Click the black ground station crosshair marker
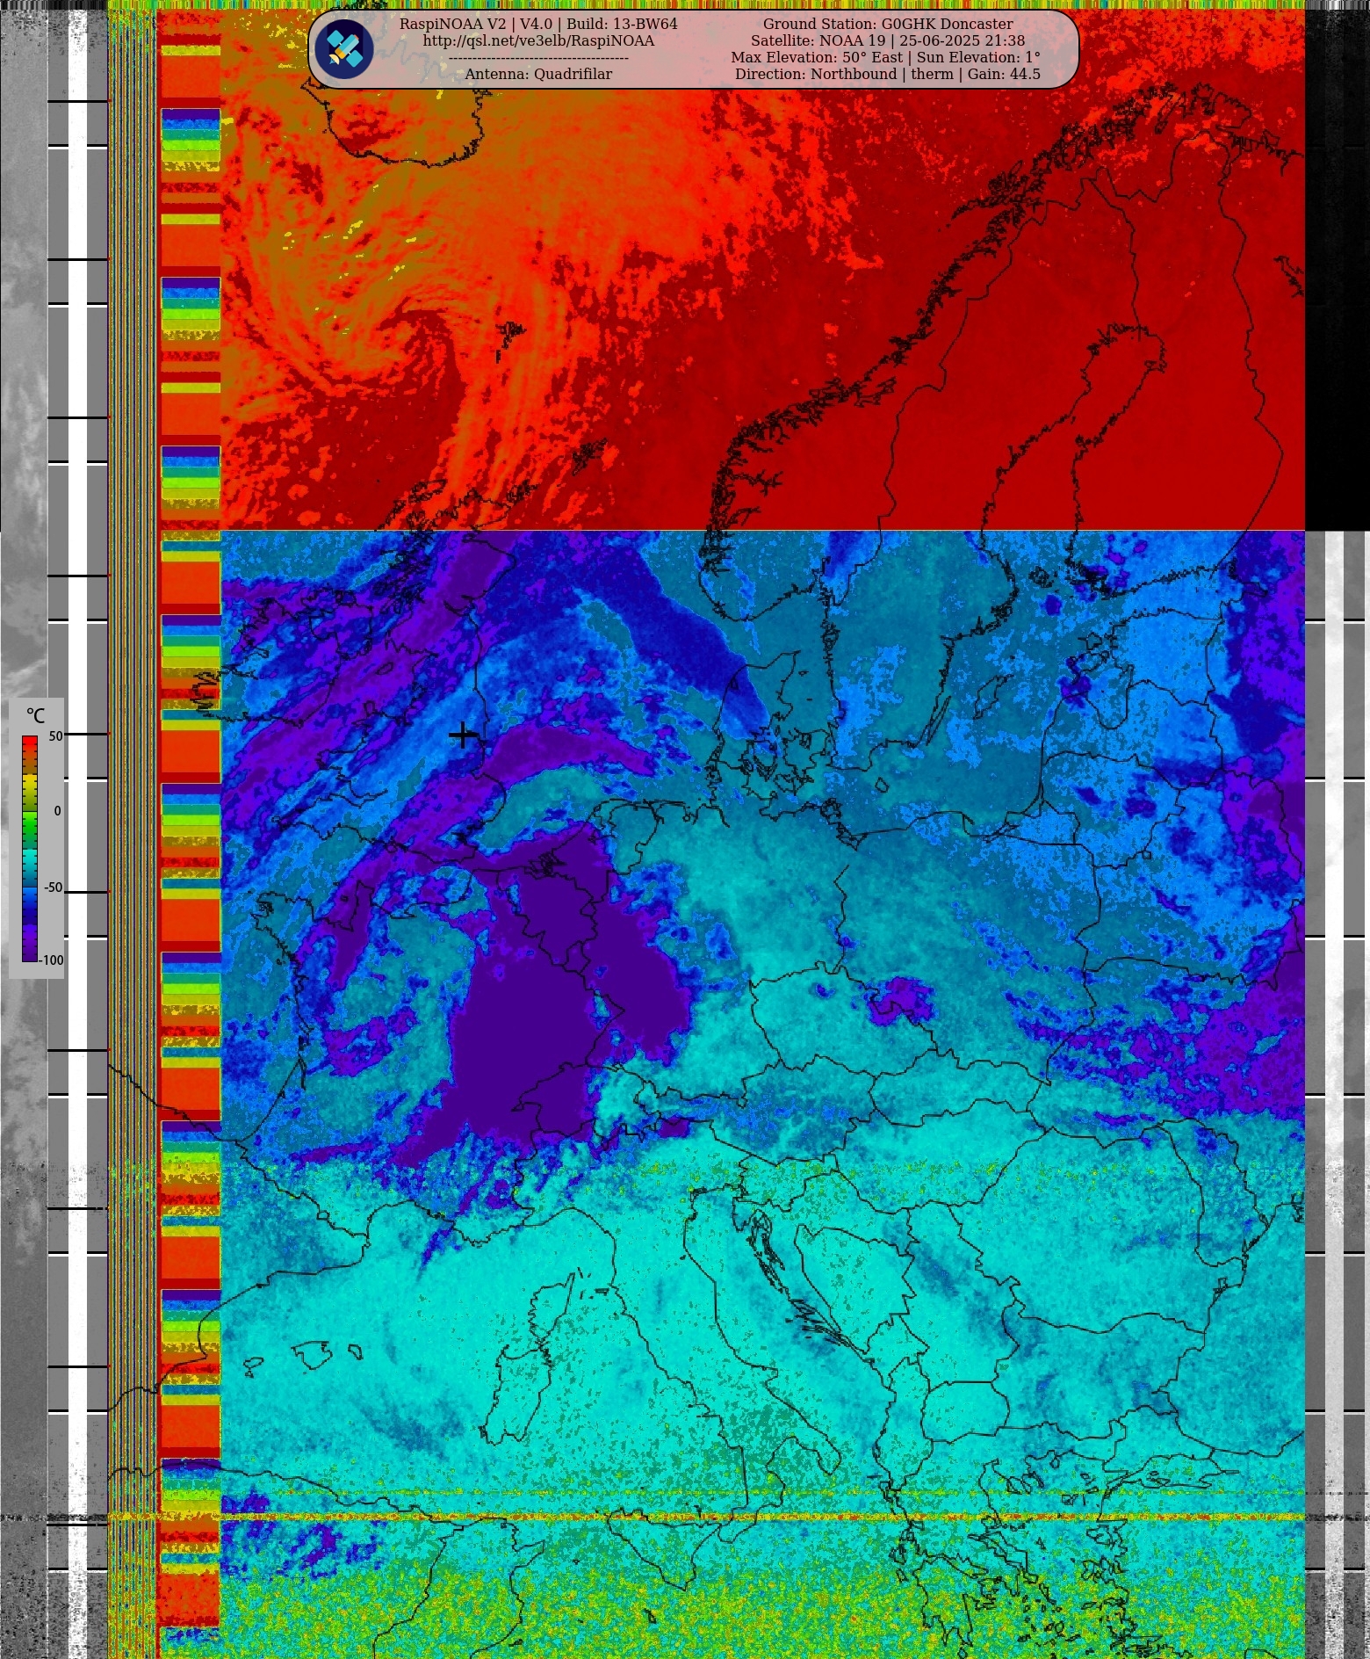Image resolution: width=1370 pixels, height=1659 pixels. pos(462,735)
